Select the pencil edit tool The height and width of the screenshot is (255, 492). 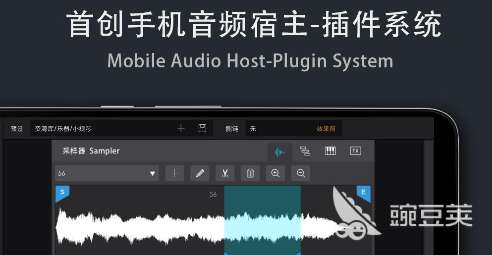[x=200, y=173]
